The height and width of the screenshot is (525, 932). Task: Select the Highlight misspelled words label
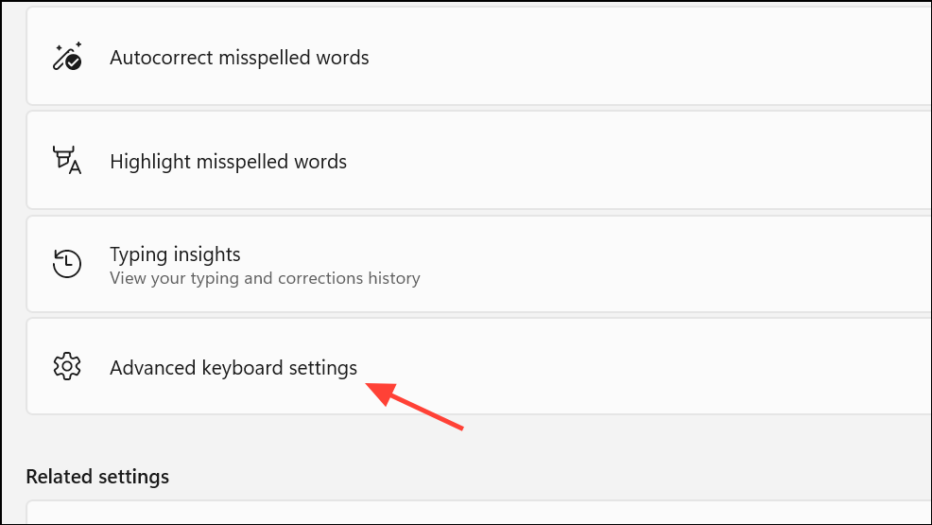[x=228, y=162]
